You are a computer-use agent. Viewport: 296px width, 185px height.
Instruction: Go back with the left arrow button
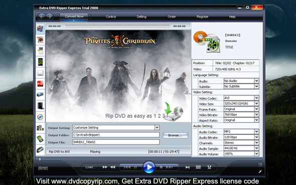pos(42,17)
